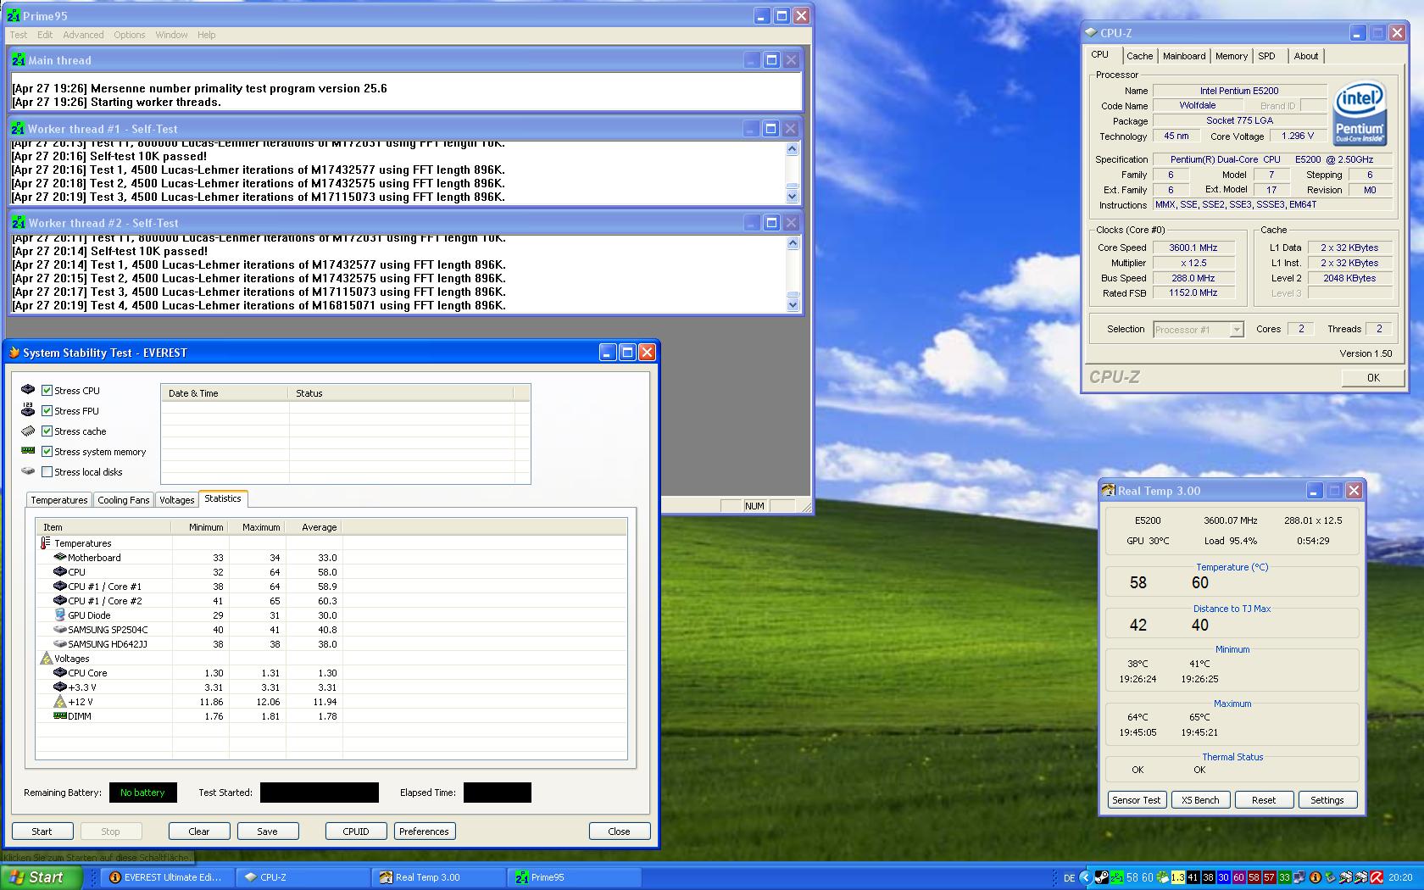This screenshot has height=890, width=1424.
Task: Open the Window menu in Prime95
Action: tap(171, 35)
